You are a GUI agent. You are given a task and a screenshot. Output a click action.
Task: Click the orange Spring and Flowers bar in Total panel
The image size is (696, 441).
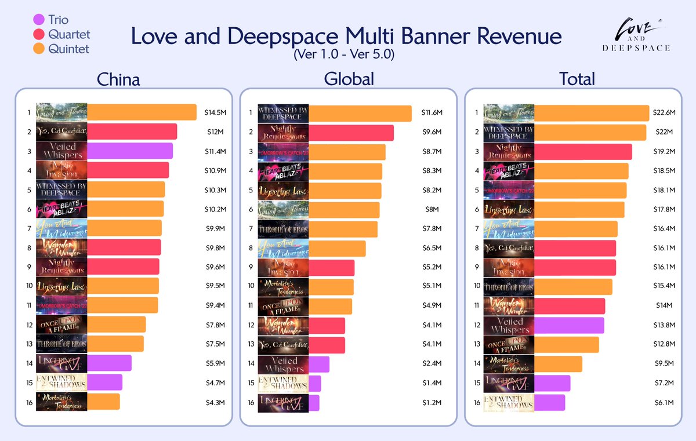(592, 113)
